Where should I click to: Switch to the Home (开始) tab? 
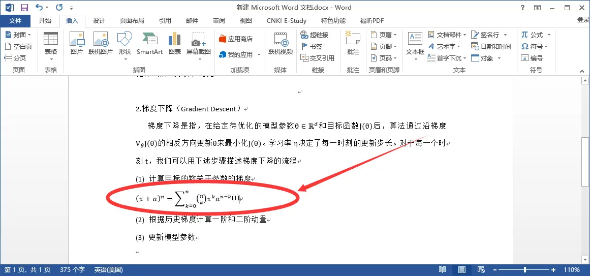pyautogui.click(x=45, y=21)
